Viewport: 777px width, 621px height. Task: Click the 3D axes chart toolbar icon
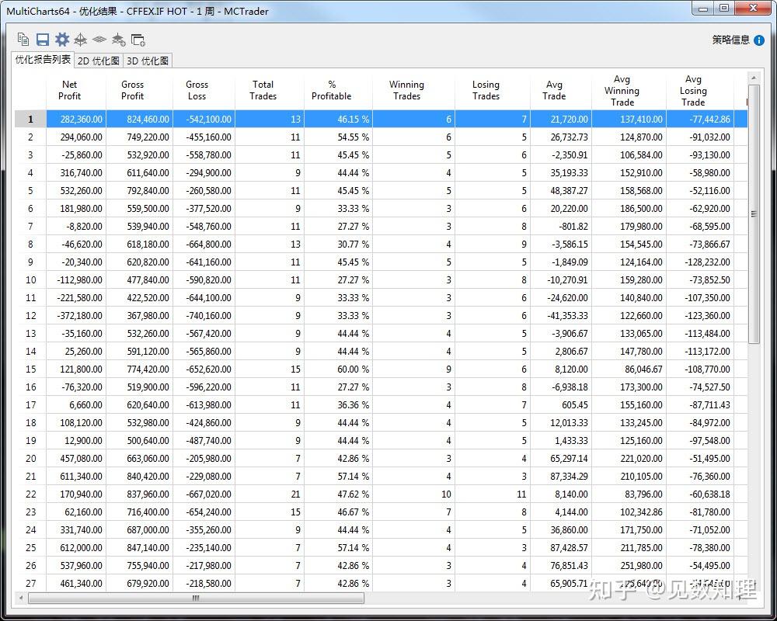[x=80, y=40]
